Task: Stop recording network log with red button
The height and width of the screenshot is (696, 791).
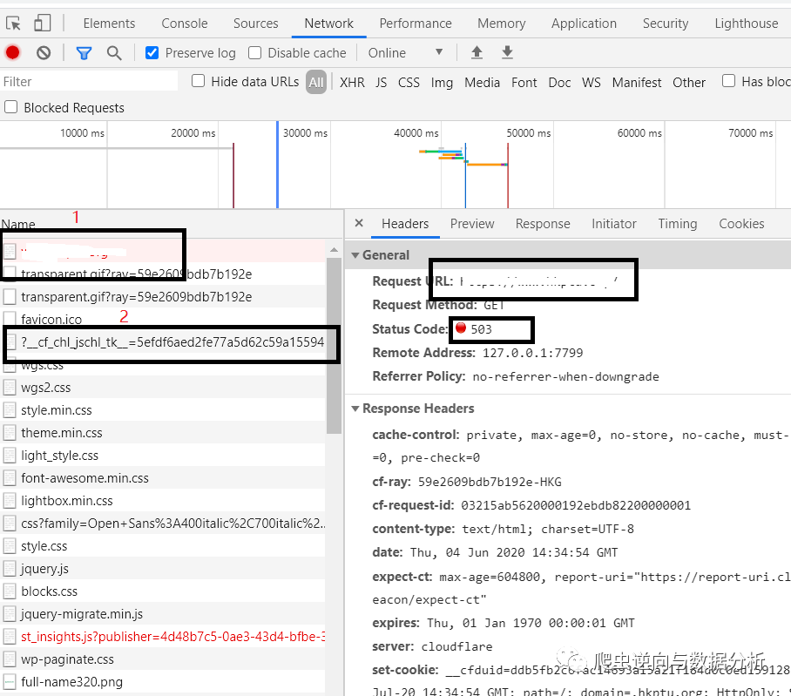Action: pyautogui.click(x=12, y=52)
